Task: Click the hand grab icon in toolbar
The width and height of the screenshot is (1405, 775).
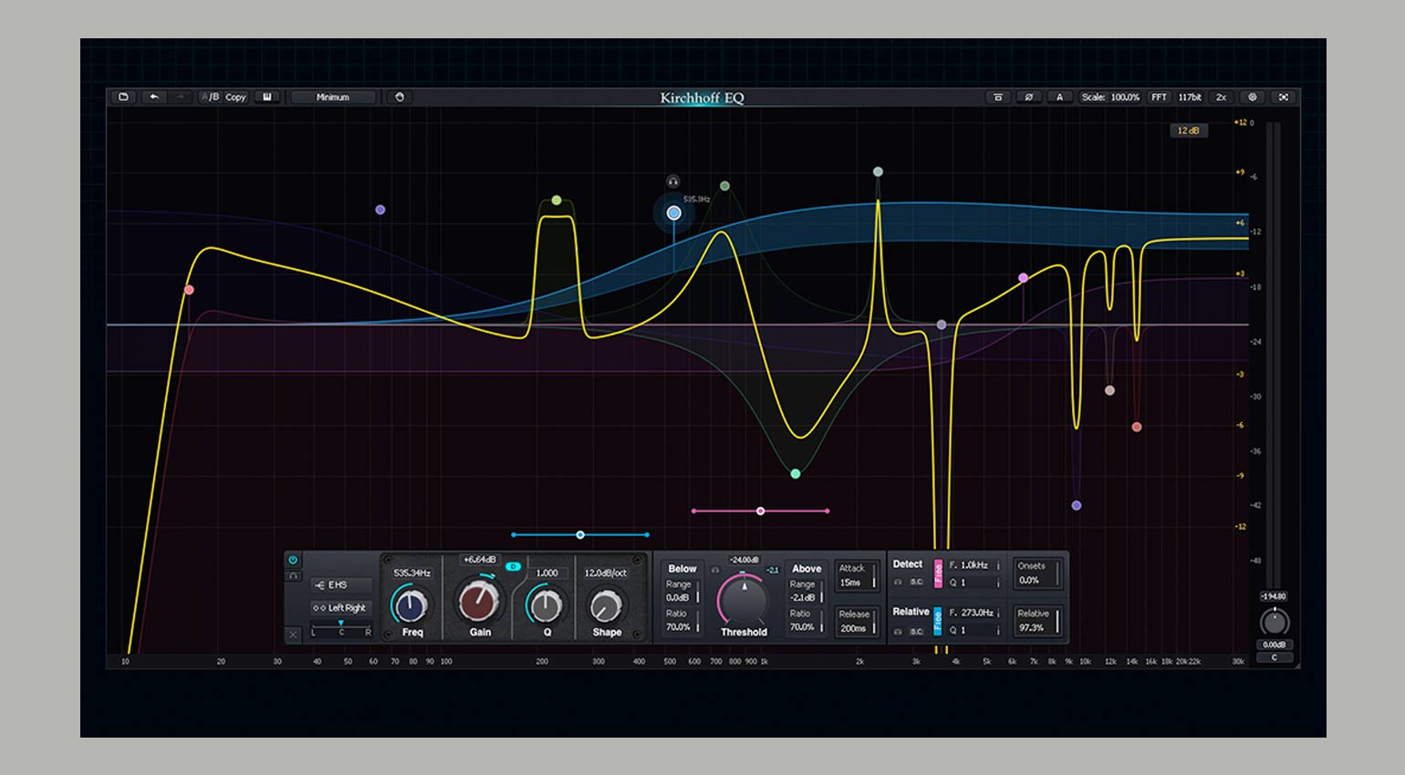Action: (400, 97)
